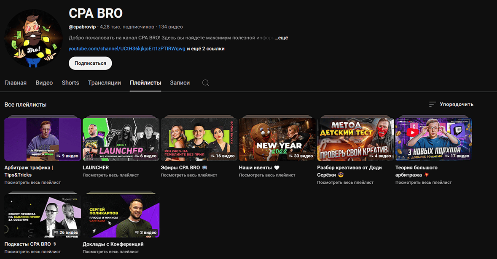Open the Доклады с Конференций thumbnail
The width and height of the screenshot is (497, 259).
[121, 216]
